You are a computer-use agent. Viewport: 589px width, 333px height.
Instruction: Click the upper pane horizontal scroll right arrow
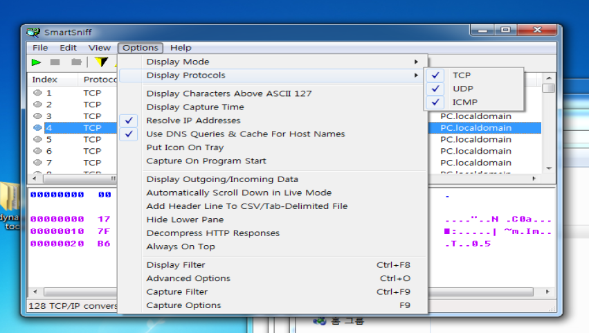534,179
